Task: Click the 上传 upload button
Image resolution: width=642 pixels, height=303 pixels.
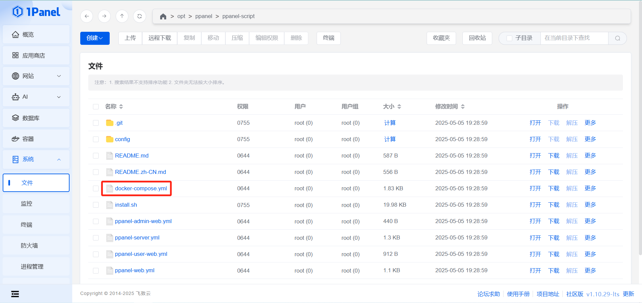Action: 130,38
